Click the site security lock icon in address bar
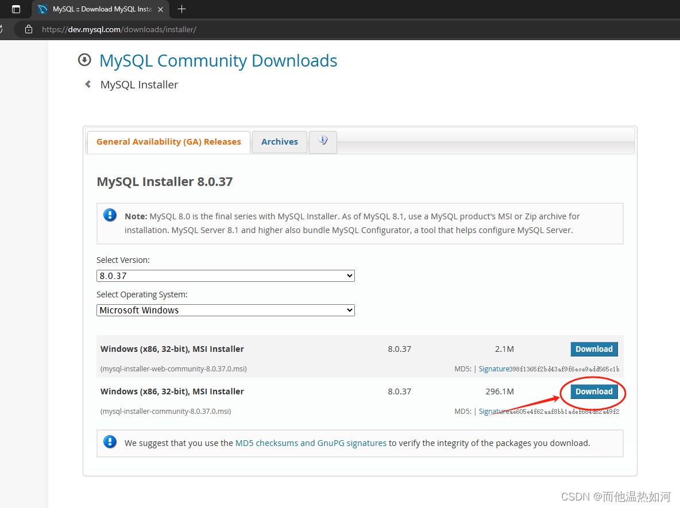 pyautogui.click(x=28, y=29)
